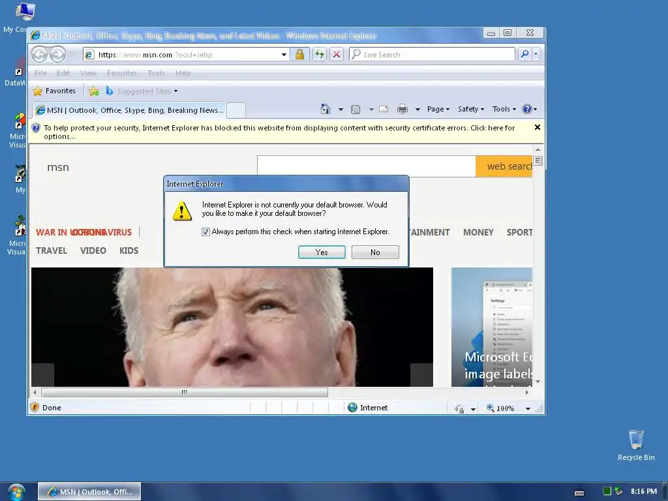Open a new blank tab
The image size is (668, 501).
pyautogui.click(x=236, y=110)
